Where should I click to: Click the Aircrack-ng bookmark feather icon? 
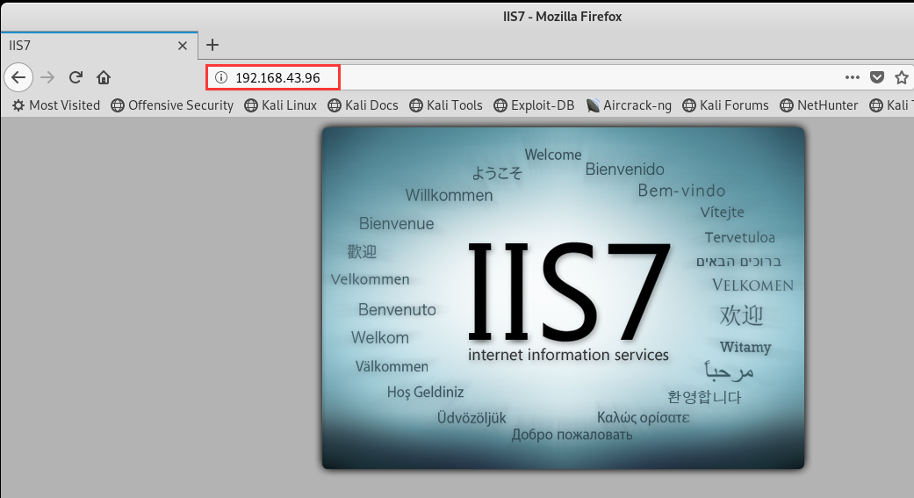[593, 105]
